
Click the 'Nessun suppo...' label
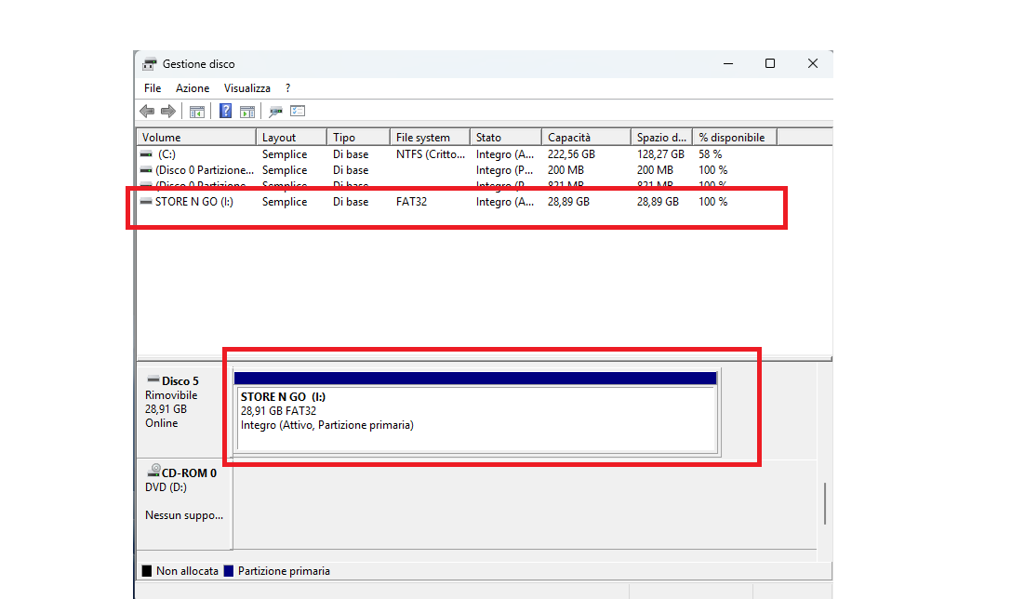tap(184, 515)
